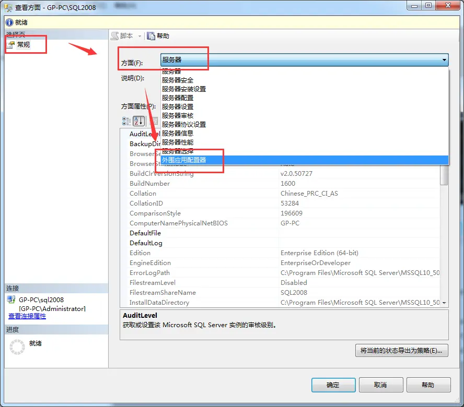Click the 常规 page icon in left pane
This screenshot has height=407, width=464.
tap(10, 45)
